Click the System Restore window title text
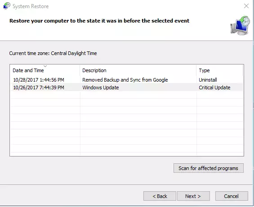 [31, 6]
